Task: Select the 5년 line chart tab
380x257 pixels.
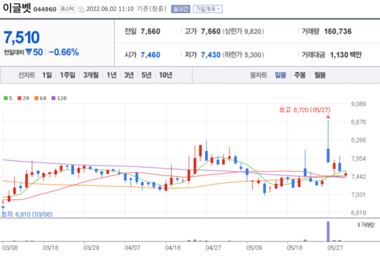Action: 146,75
